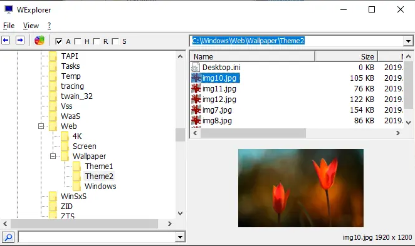Click the TAPI folder icon
Screen dimensions: 415x246
[53, 56]
